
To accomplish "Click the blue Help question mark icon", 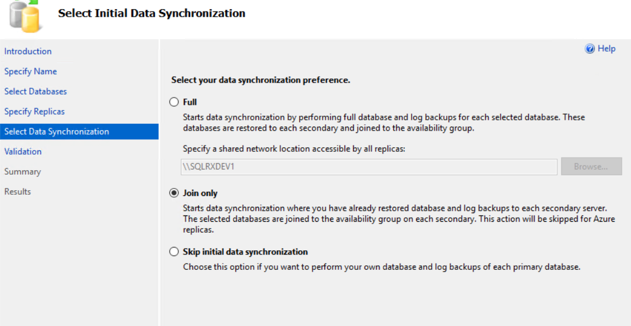I will coord(590,49).
